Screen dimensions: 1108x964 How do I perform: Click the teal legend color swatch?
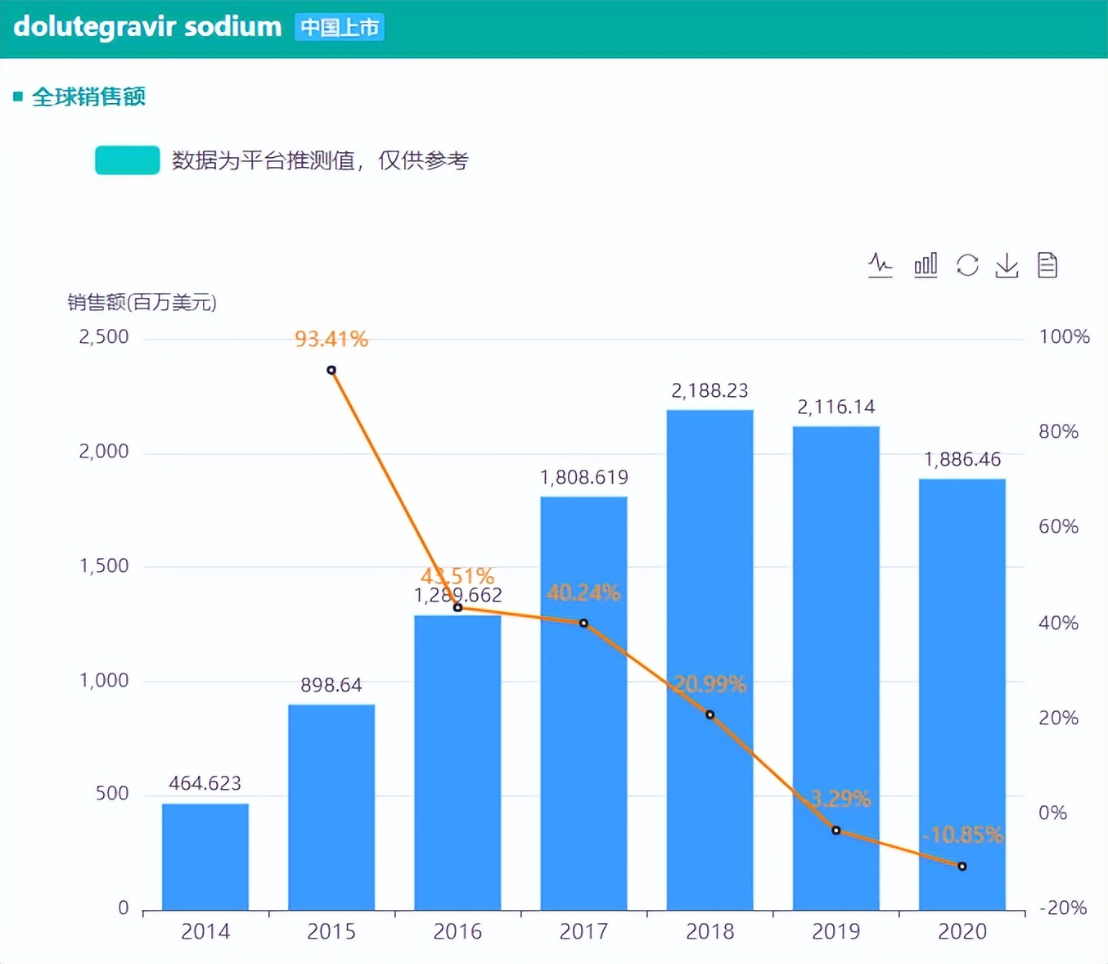coord(127,160)
